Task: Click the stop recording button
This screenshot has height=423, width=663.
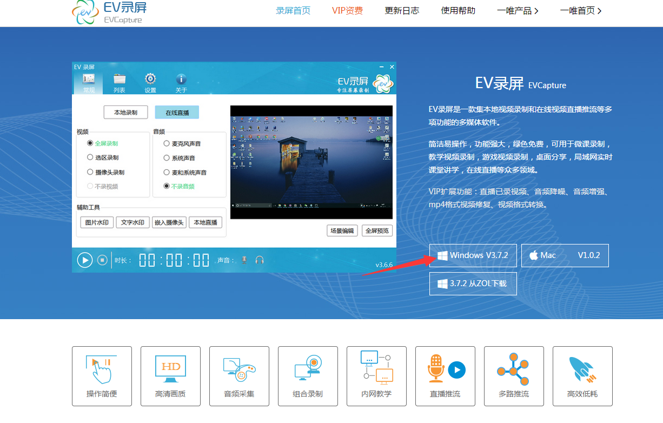Action: [102, 260]
